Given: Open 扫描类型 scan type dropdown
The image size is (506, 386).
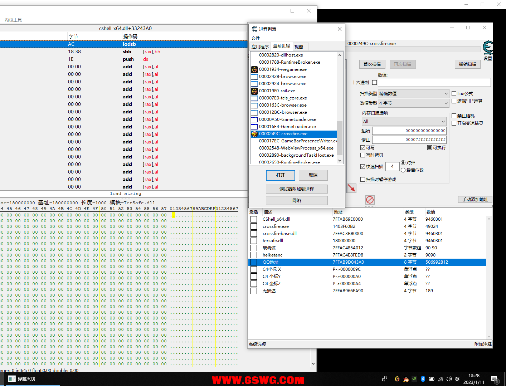Looking at the screenshot, I should pyautogui.click(x=413, y=94).
